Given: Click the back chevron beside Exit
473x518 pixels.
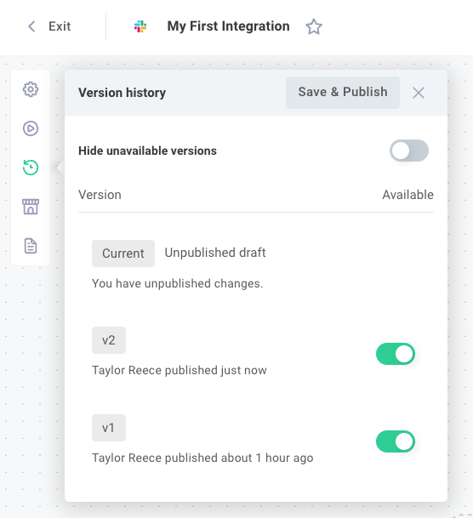Looking at the screenshot, I should [31, 26].
